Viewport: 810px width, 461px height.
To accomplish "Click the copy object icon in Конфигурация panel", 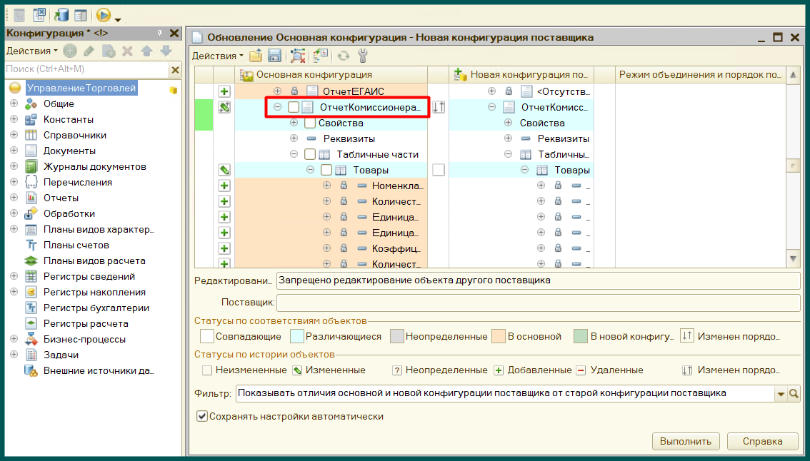I will click(x=109, y=51).
